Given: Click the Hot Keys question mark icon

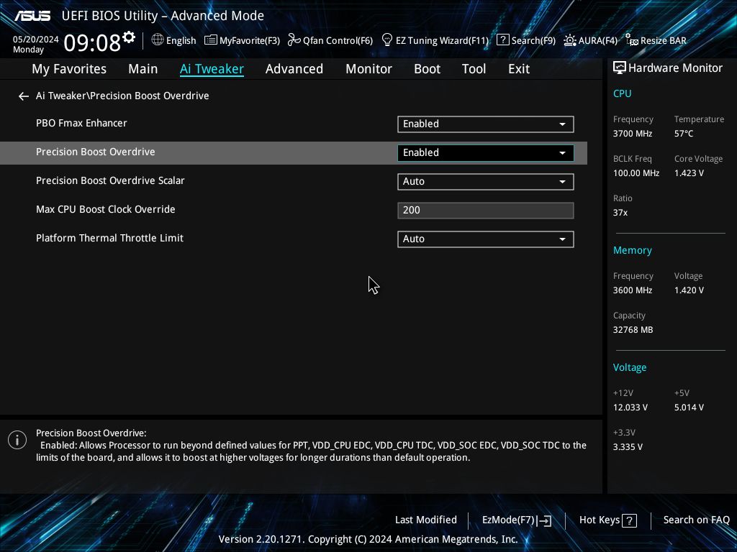Looking at the screenshot, I should point(629,520).
